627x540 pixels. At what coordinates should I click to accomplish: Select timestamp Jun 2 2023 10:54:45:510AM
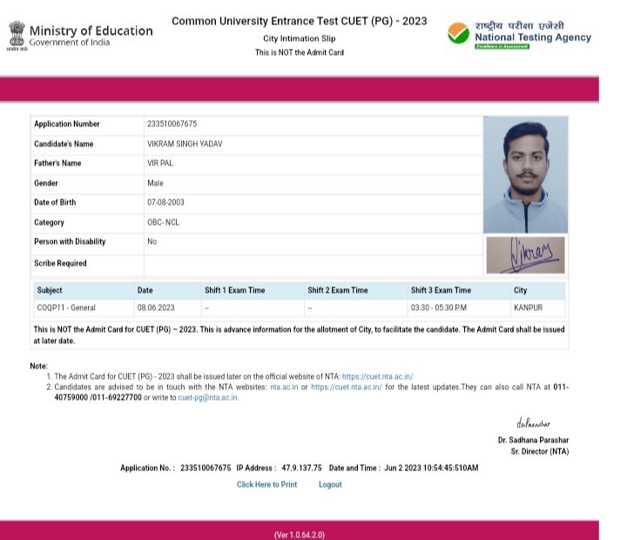point(431,468)
